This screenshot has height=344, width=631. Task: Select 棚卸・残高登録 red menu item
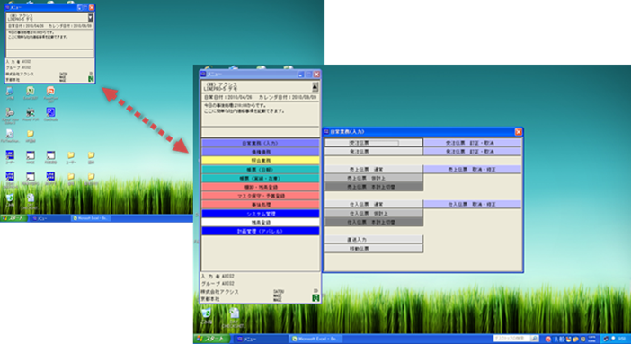[x=261, y=187]
